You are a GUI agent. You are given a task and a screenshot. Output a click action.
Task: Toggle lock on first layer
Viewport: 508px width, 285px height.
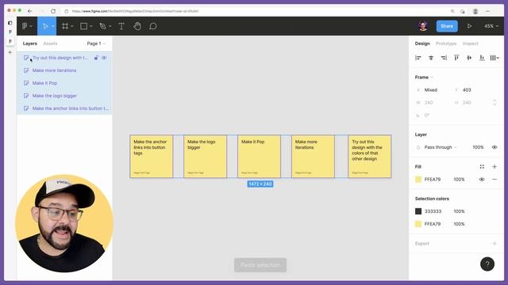96,58
